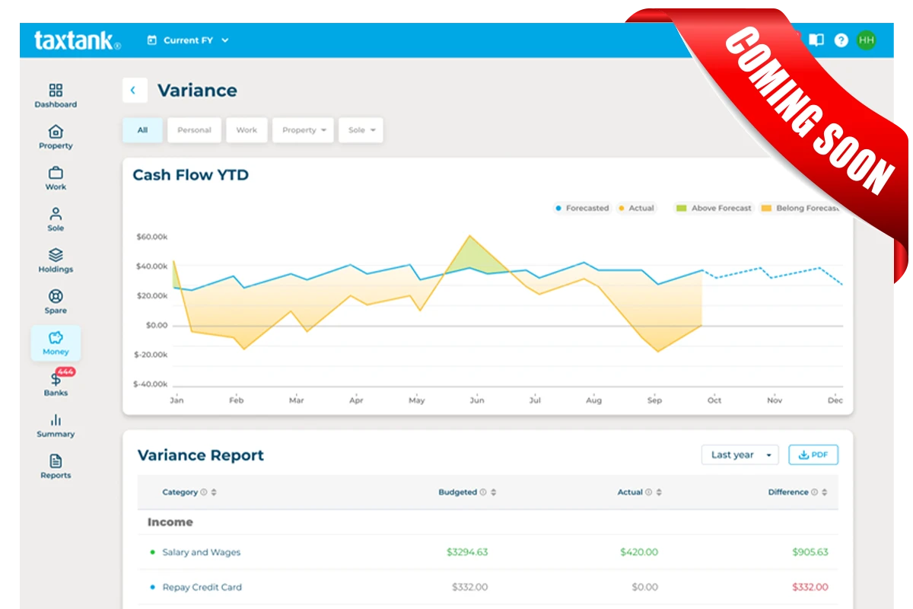
Task: Open the Reports section
Action: click(x=55, y=466)
